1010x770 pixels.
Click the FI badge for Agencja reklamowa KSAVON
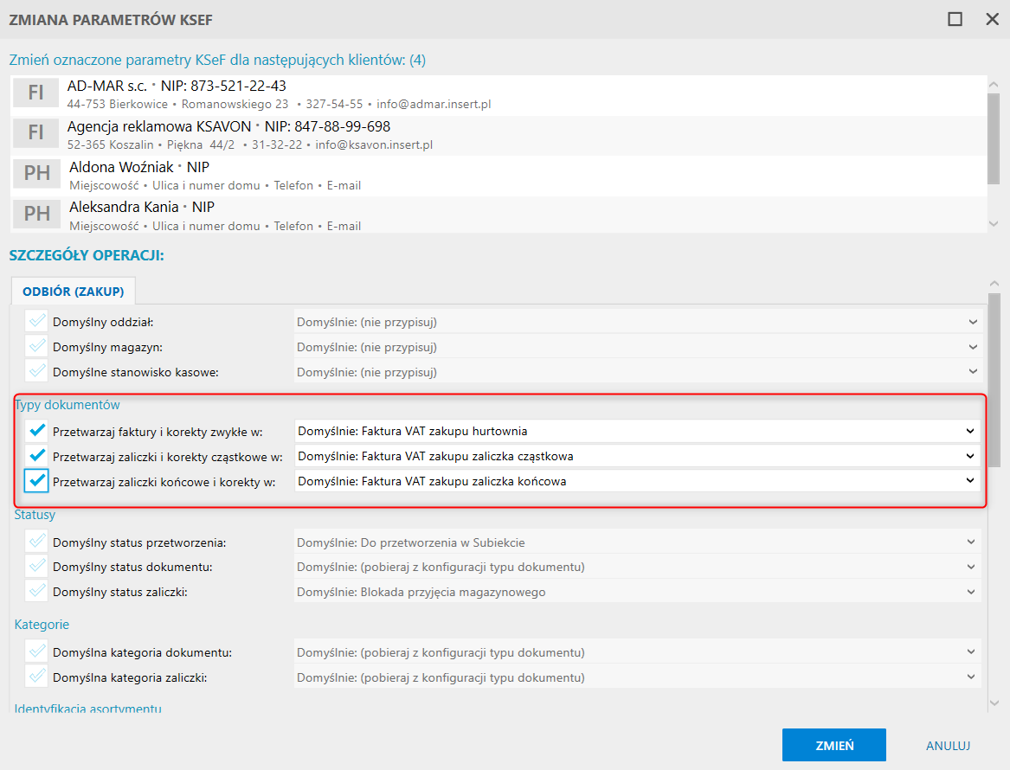point(36,133)
